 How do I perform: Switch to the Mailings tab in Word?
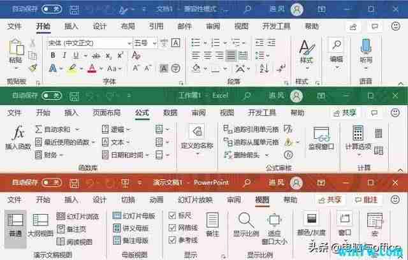[x=184, y=26]
